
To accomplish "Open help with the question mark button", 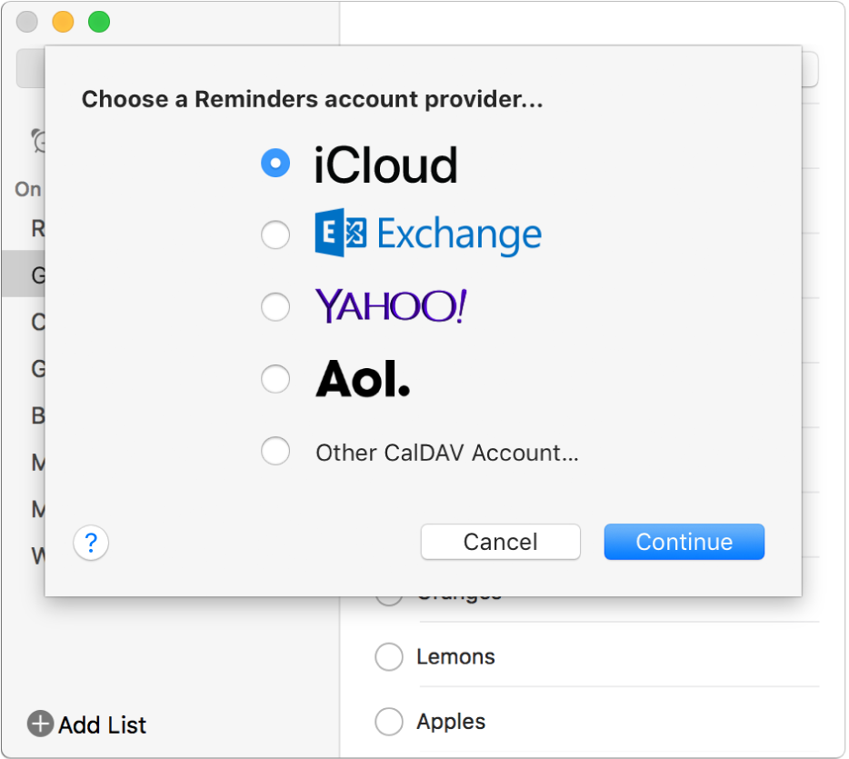I will [x=91, y=544].
